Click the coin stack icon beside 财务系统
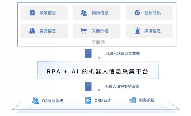The image size is (191, 116). coord(133,100)
